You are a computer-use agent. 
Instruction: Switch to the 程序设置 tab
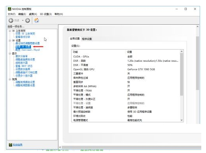[87, 39]
